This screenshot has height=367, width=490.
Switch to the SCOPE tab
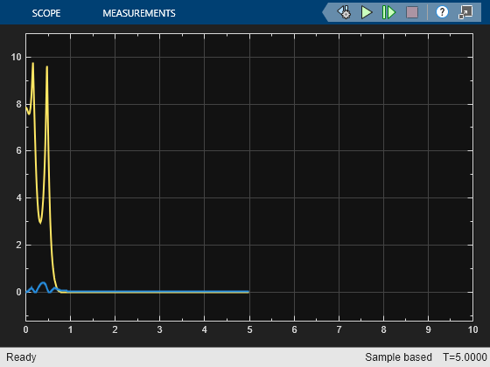[x=46, y=13]
